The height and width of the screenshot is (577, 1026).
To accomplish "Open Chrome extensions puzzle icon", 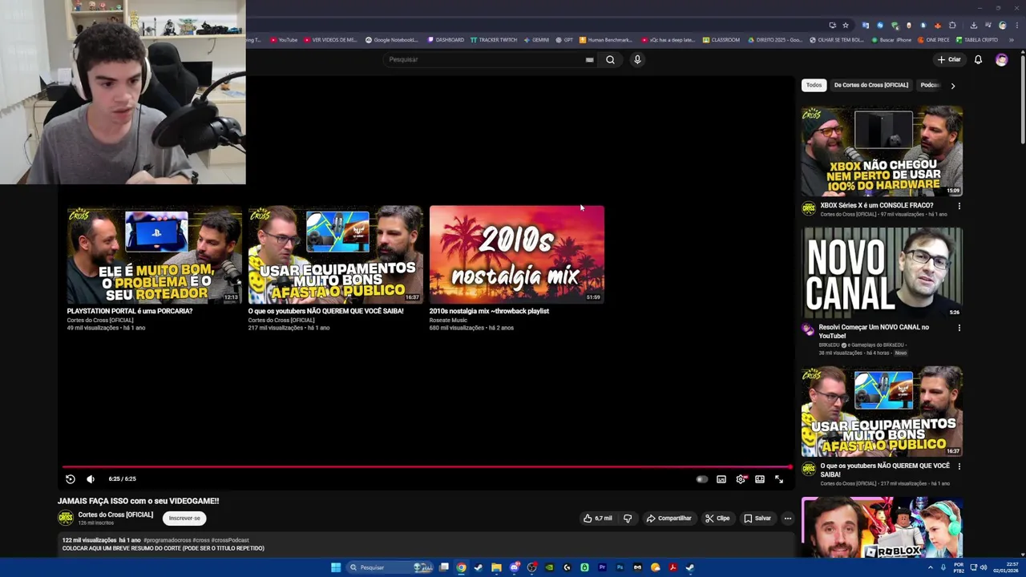I will 952,25.
